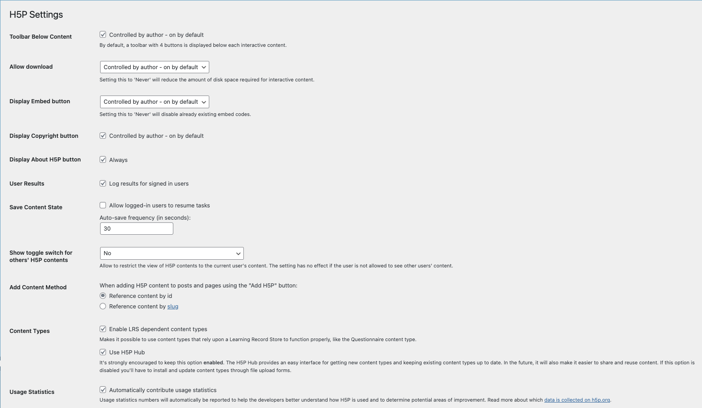Uncheck Enable LRS dependent content types
The height and width of the screenshot is (408, 702).
point(103,329)
